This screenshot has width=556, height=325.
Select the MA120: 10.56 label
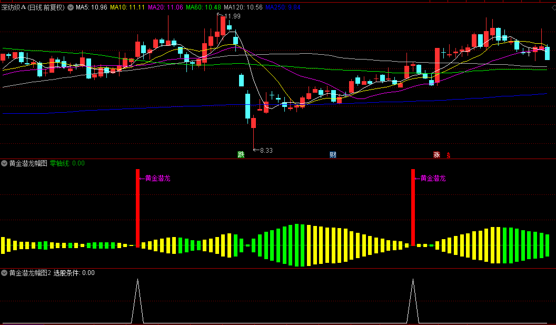point(243,7)
